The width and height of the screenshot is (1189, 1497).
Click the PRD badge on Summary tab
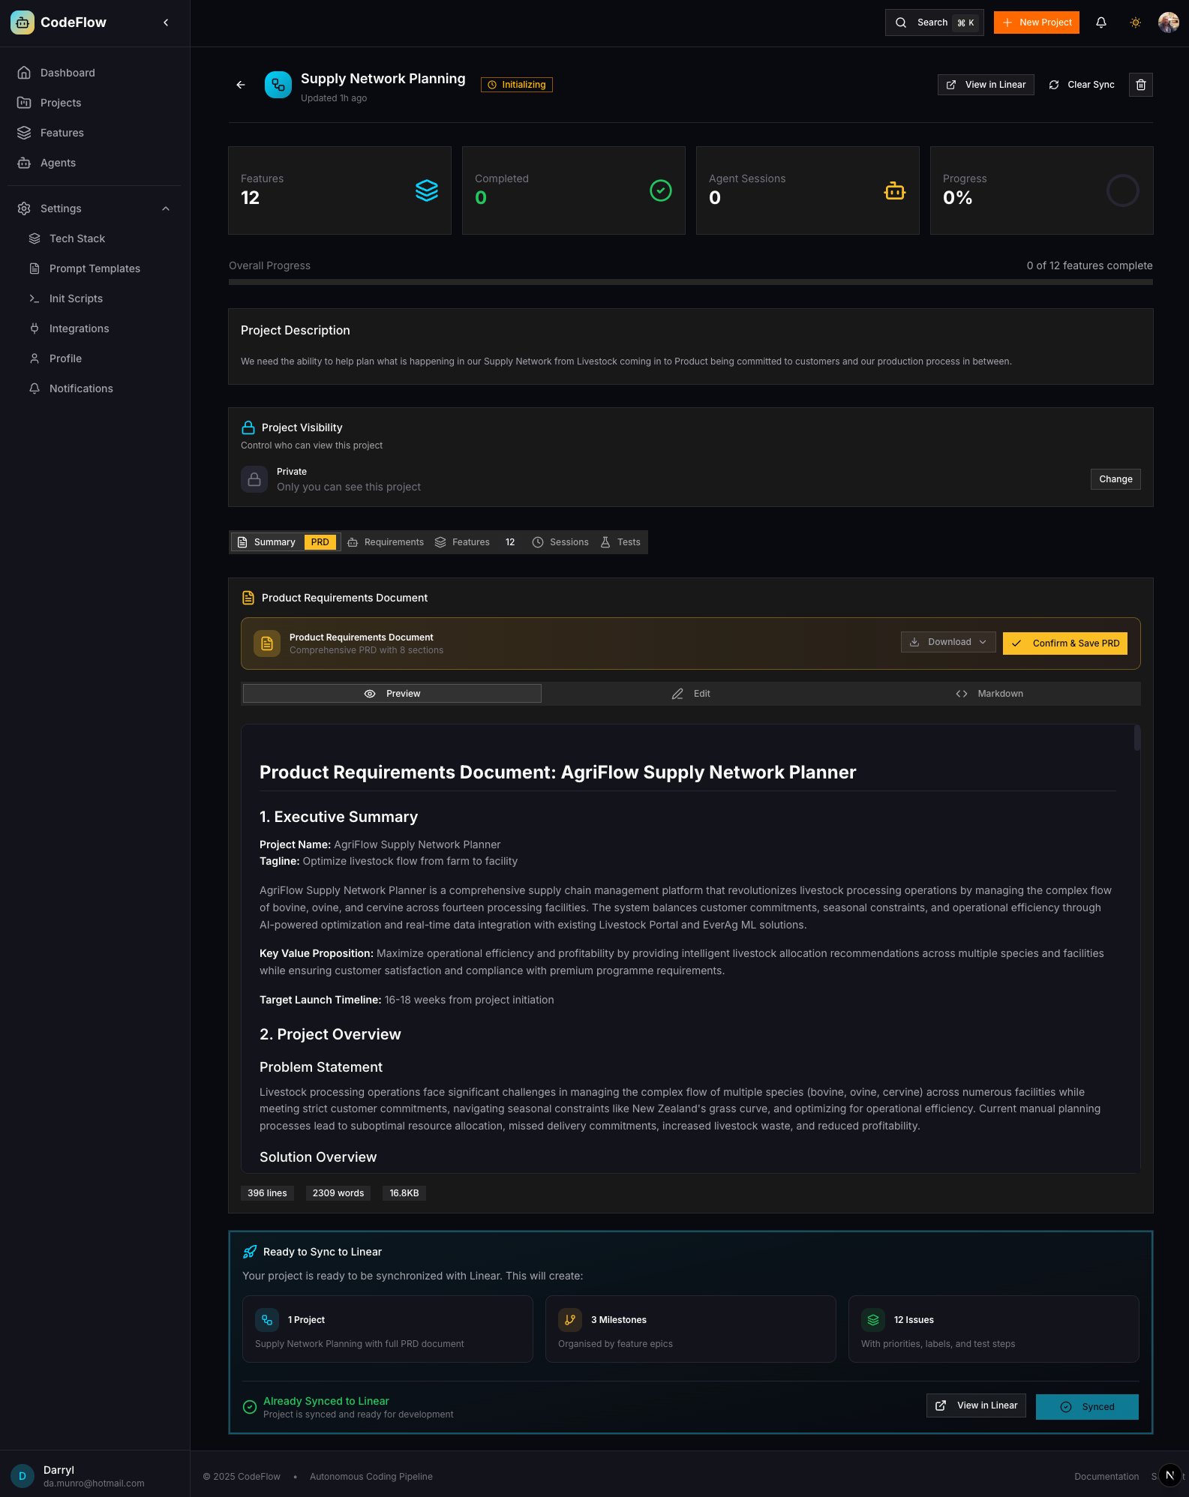tap(320, 542)
